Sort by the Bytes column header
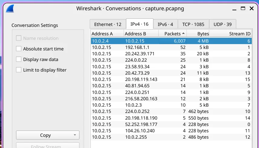The height and width of the screenshot is (148, 259). coord(198,34)
